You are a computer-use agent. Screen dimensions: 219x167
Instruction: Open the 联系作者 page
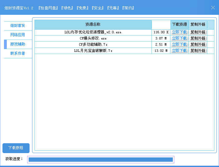coord(18,53)
